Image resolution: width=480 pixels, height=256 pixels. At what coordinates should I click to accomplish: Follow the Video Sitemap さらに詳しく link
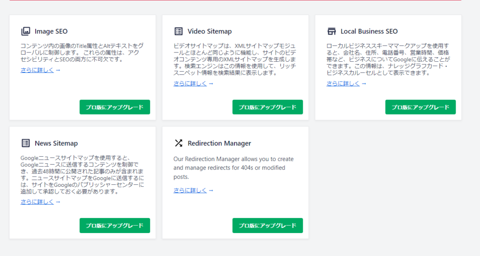pos(190,83)
